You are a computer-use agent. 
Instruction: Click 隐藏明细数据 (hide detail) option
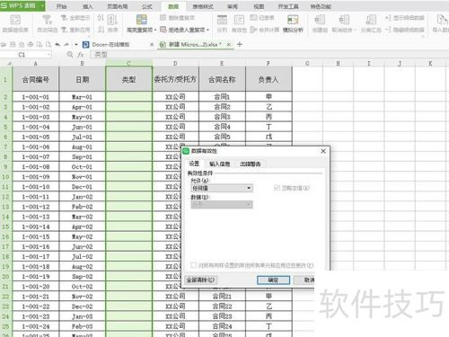click(x=405, y=30)
